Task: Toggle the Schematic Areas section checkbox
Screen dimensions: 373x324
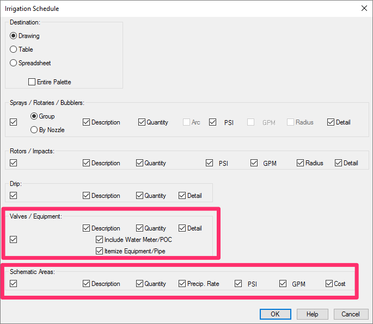Action: [x=13, y=283]
